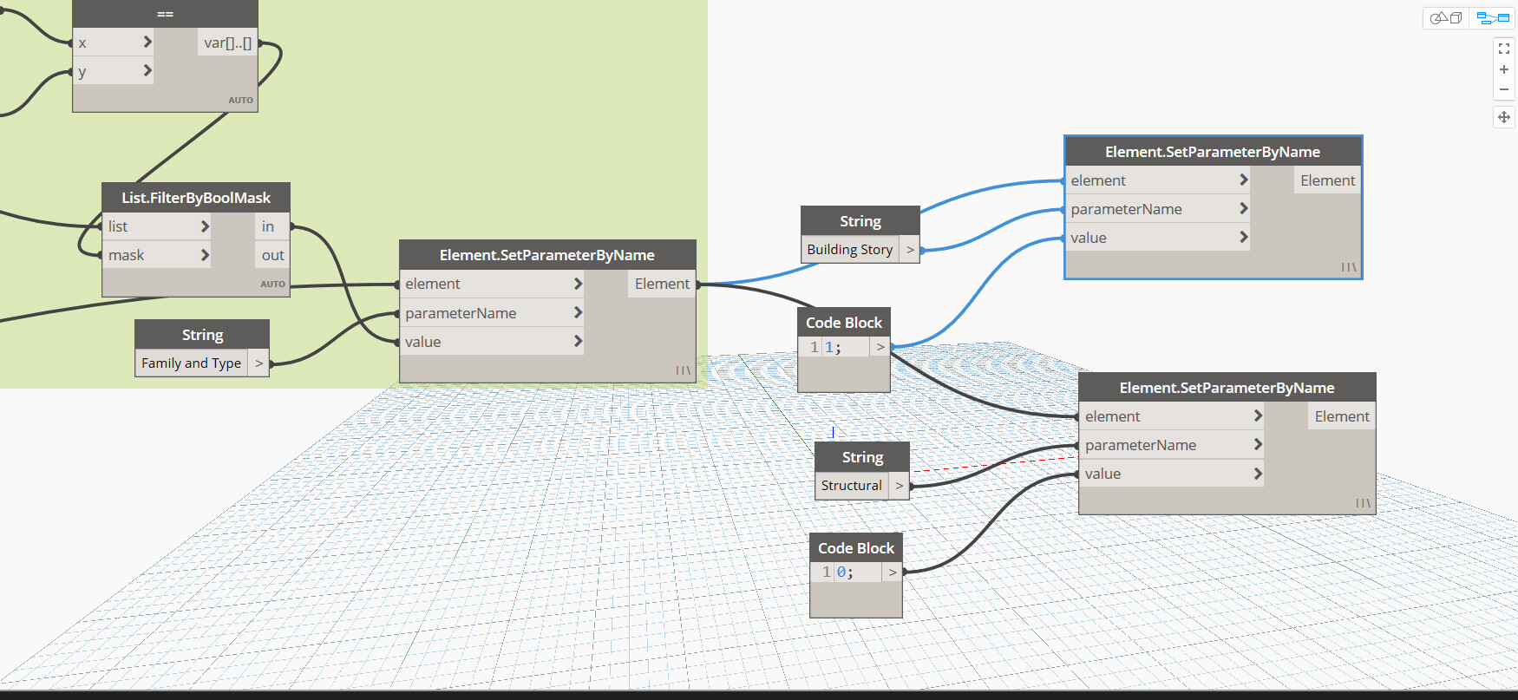Click the Building Story text field

850,250
